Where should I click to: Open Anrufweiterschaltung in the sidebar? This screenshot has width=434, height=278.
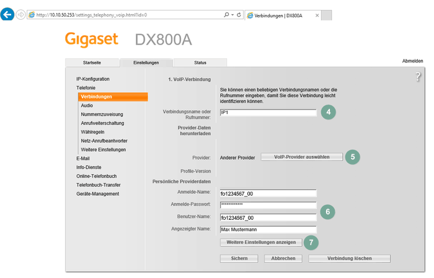pos(102,123)
